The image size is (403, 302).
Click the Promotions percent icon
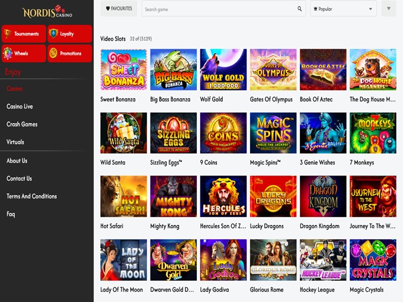53,53
